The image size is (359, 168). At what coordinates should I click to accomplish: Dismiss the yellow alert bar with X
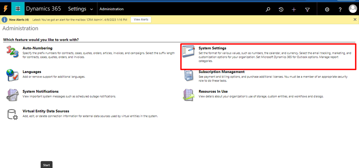pos(355,20)
